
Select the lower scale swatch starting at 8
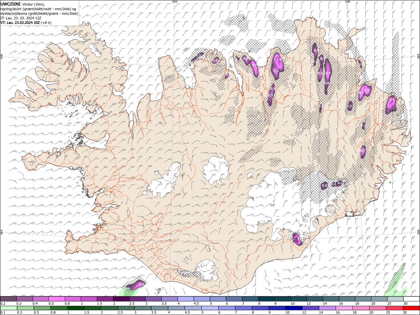261,308
